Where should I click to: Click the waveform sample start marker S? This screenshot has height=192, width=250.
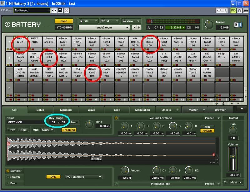click(x=9, y=144)
